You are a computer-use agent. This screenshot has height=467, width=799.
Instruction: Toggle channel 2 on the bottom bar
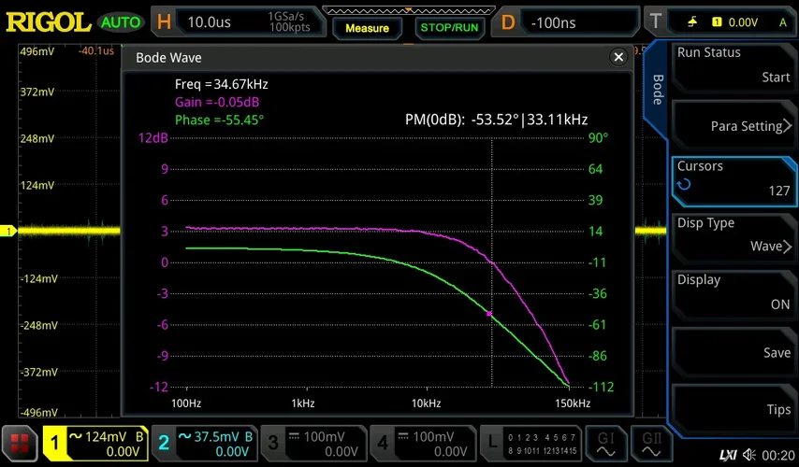(x=204, y=444)
